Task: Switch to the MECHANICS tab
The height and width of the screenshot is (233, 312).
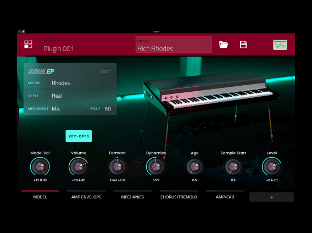Action: (132, 197)
